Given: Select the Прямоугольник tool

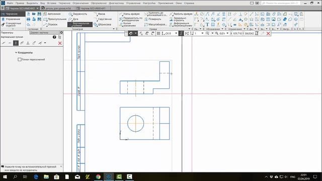Looking at the screenshot, I should (x=55, y=19).
